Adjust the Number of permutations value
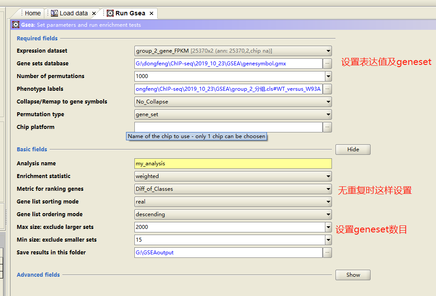Screen dimensions: 436x296 [x=328, y=76]
